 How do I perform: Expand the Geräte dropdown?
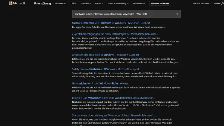[99, 3]
